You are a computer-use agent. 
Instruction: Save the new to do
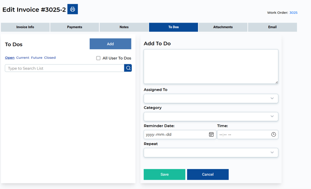[x=164, y=175]
